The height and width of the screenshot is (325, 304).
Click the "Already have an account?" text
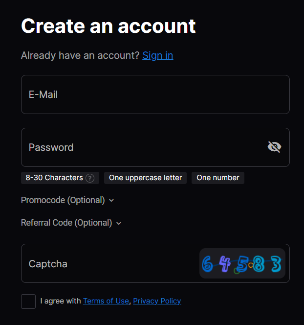pos(80,55)
